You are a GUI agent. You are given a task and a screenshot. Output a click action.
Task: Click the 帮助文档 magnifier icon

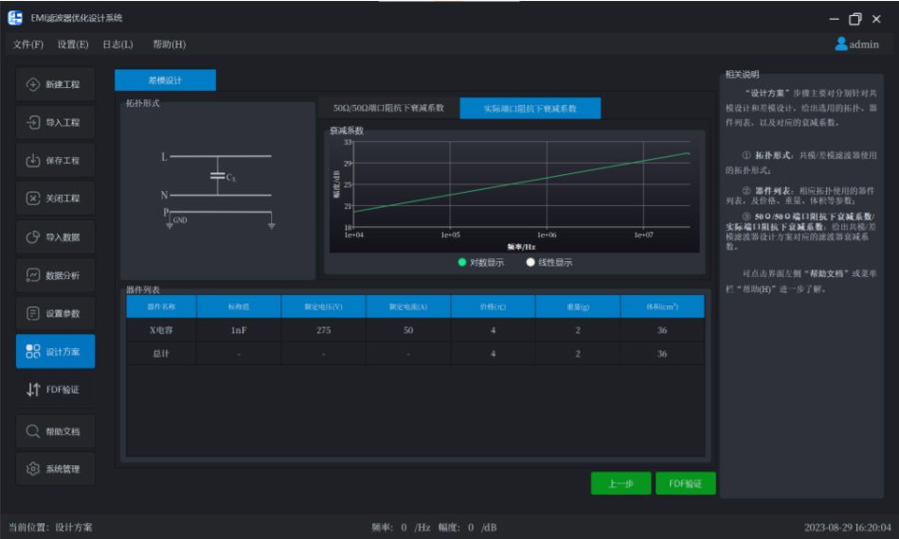[32, 431]
